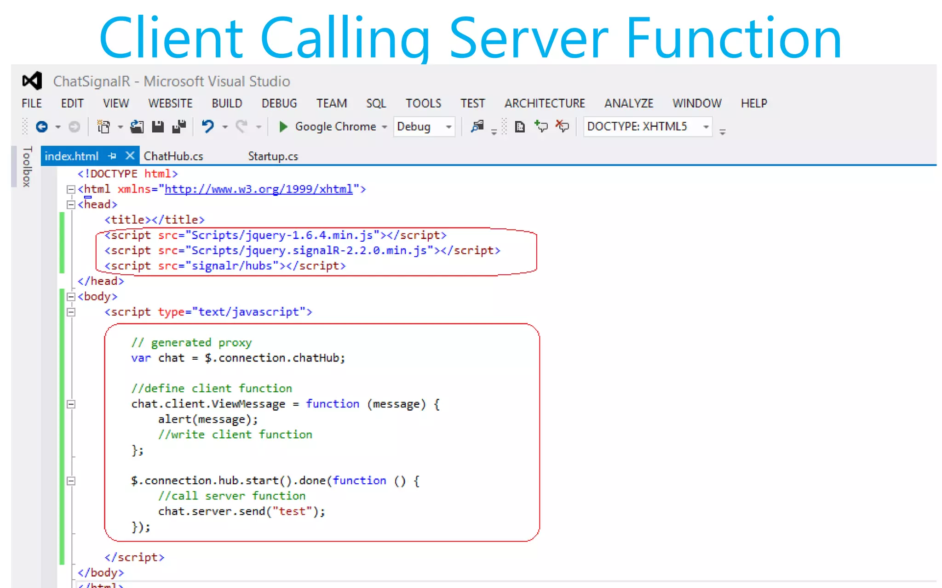Click the Comment selection icon
Image resolution: width=942 pixels, height=588 pixels.
click(541, 126)
